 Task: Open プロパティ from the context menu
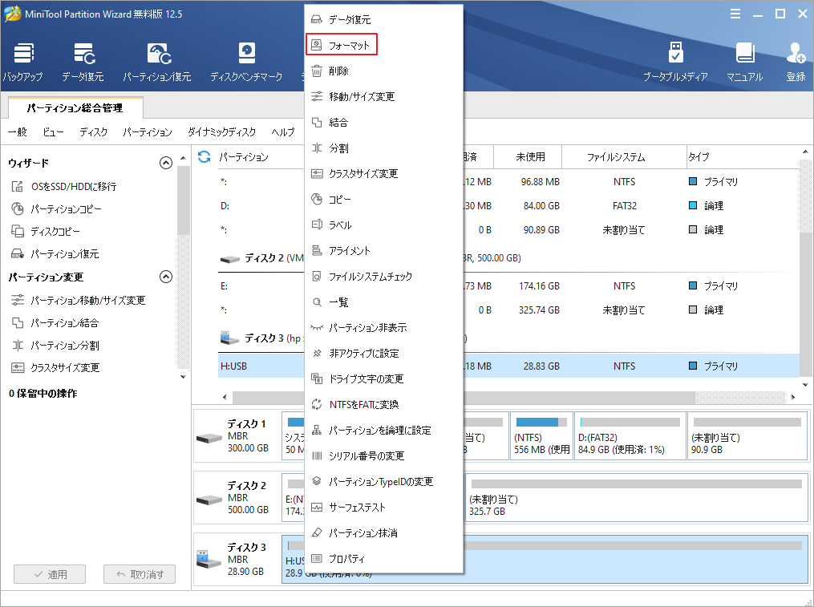(x=383, y=559)
